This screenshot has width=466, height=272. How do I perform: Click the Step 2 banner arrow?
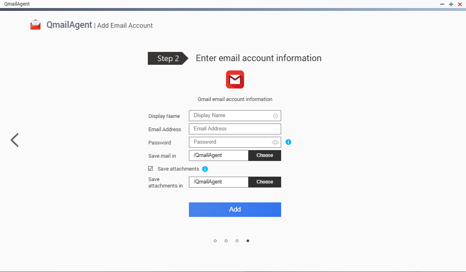click(x=168, y=58)
